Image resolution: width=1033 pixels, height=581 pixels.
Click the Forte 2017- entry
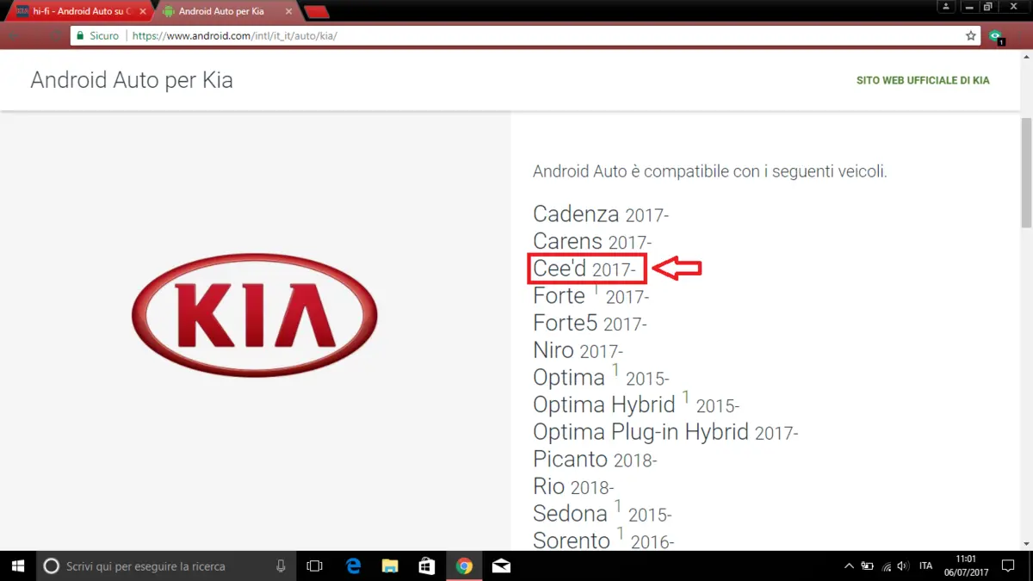point(591,296)
